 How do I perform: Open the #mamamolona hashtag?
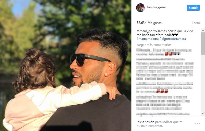coord(148,39)
